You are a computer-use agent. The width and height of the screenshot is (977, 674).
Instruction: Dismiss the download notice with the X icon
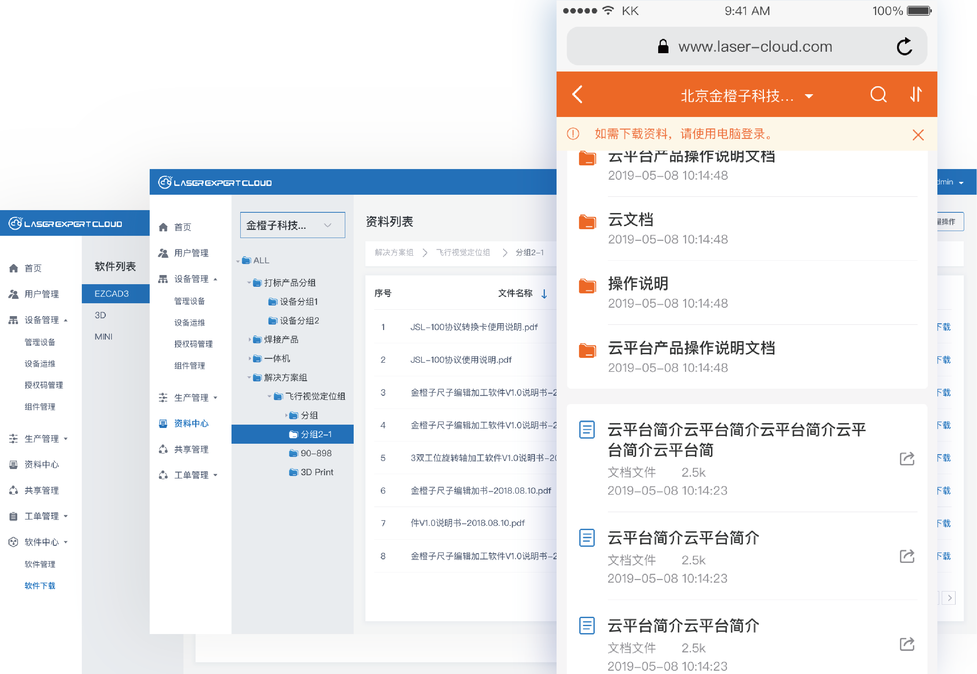pos(918,135)
